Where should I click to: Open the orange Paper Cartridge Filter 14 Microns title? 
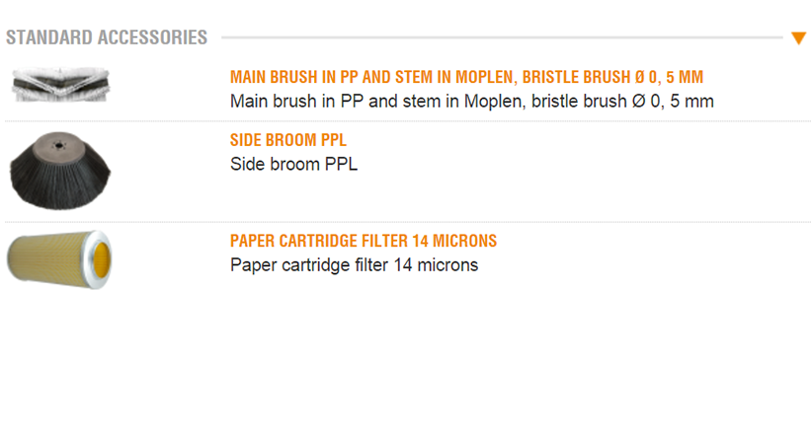coord(363,241)
